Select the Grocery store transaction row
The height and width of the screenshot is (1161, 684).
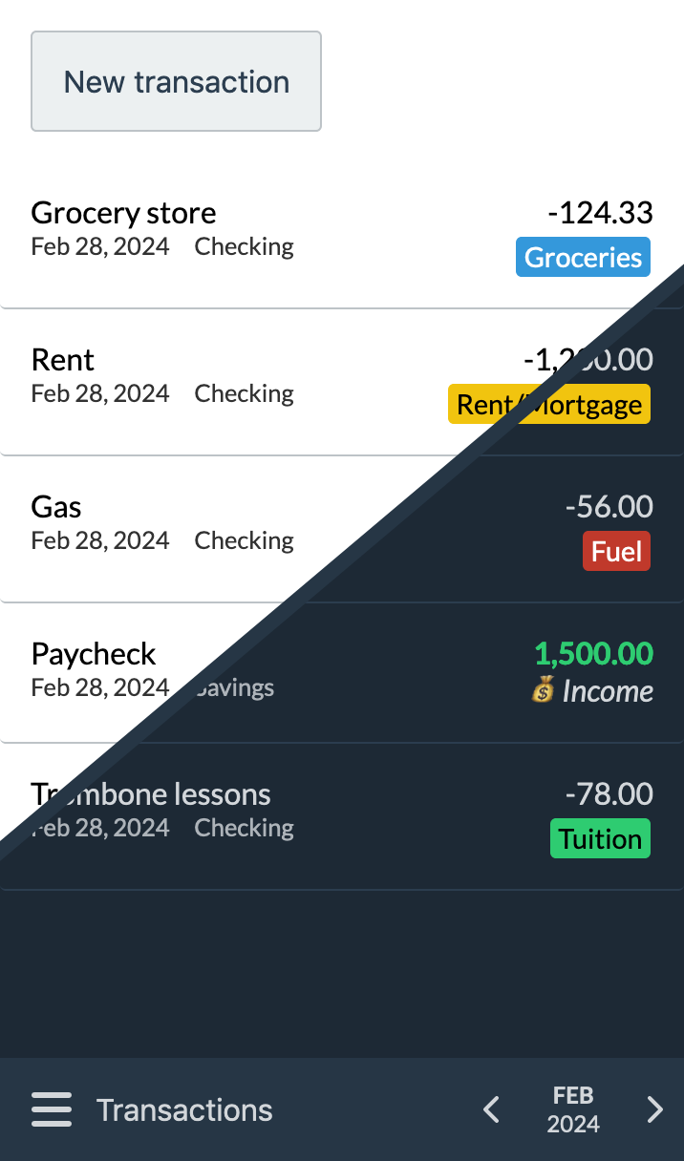pos(123,212)
